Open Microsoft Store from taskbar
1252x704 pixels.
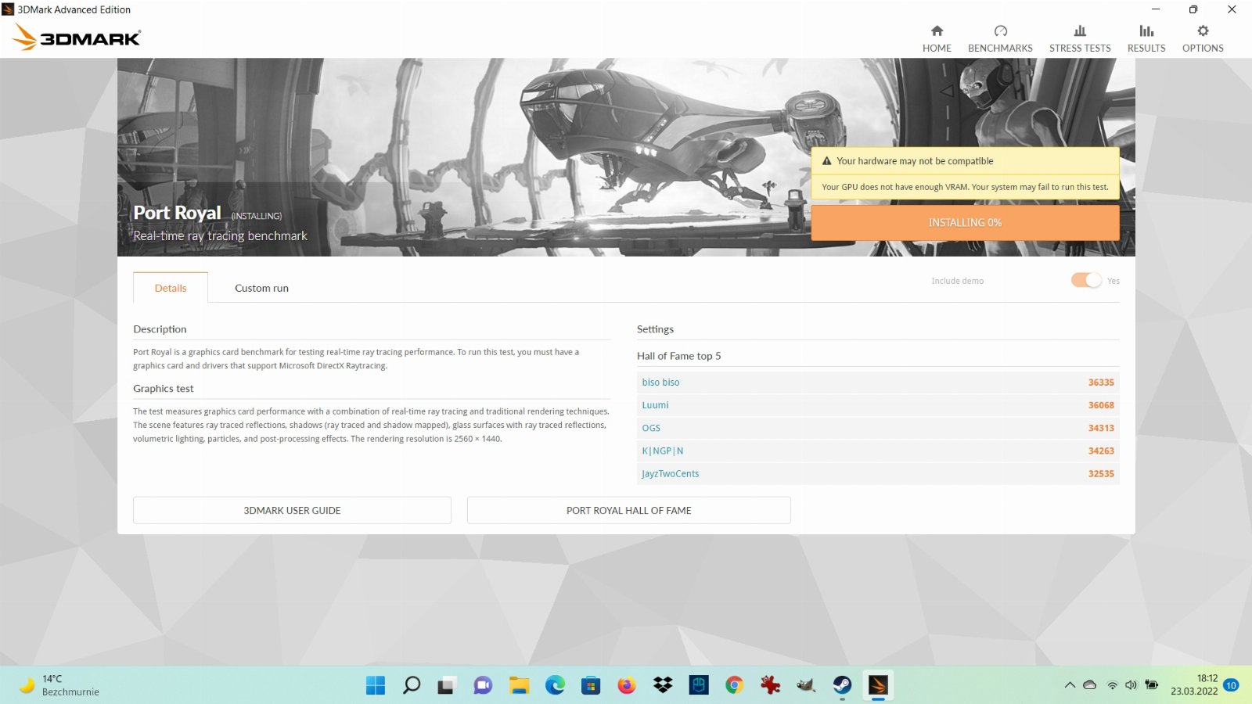click(591, 685)
